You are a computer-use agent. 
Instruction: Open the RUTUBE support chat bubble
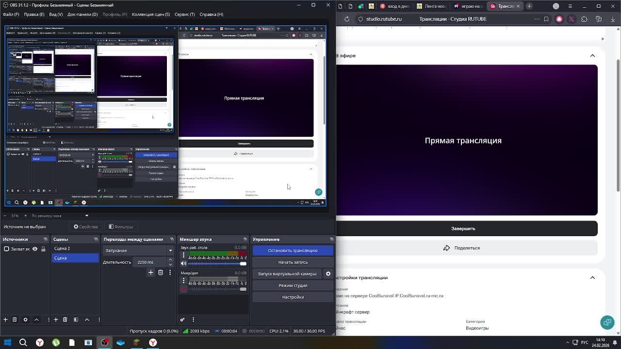click(x=607, y=322)
